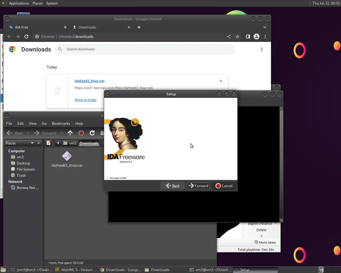Go forward in Chrome navigation
The width and height of the screenshot is (341, 273).
point(18,37)
